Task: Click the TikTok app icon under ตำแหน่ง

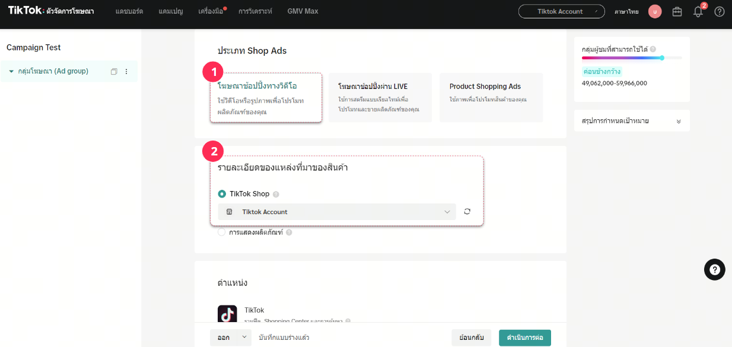Action: click(227, 314)
